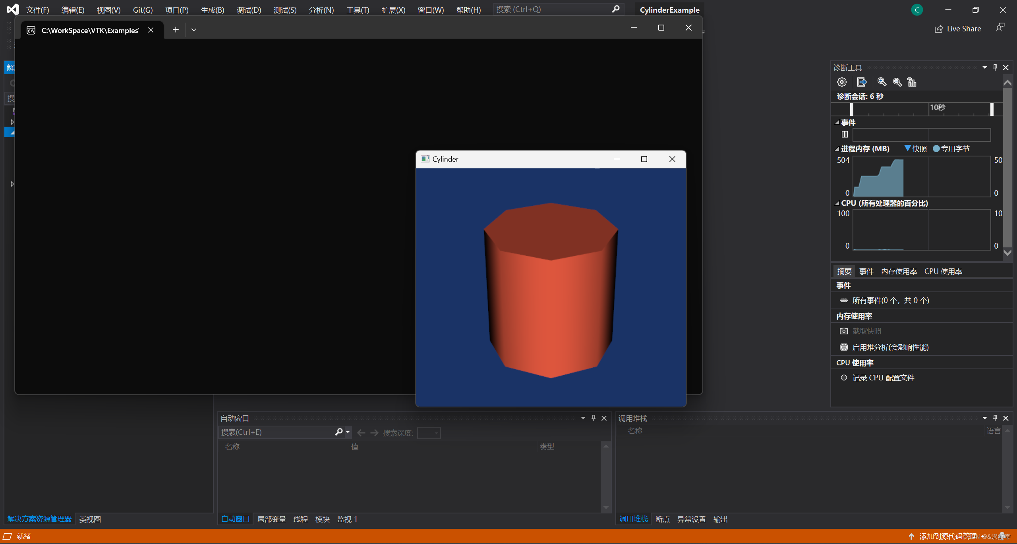Click the left timeline selection handle
The height and width of the screenshot is (544, 1017).
851,109
